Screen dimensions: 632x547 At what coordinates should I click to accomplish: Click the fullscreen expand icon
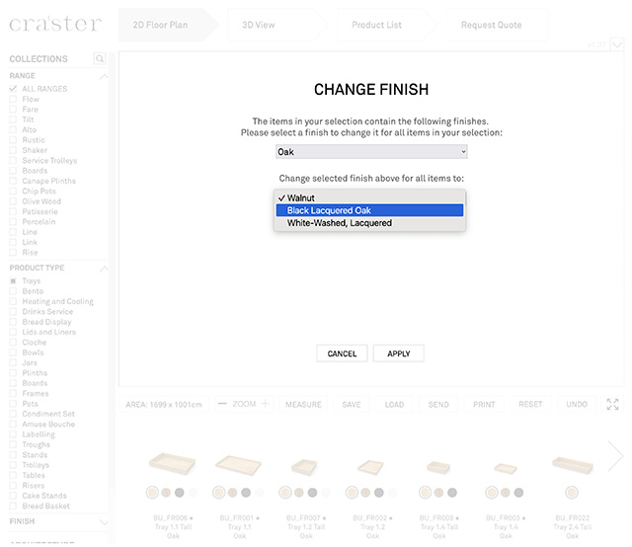613,405
